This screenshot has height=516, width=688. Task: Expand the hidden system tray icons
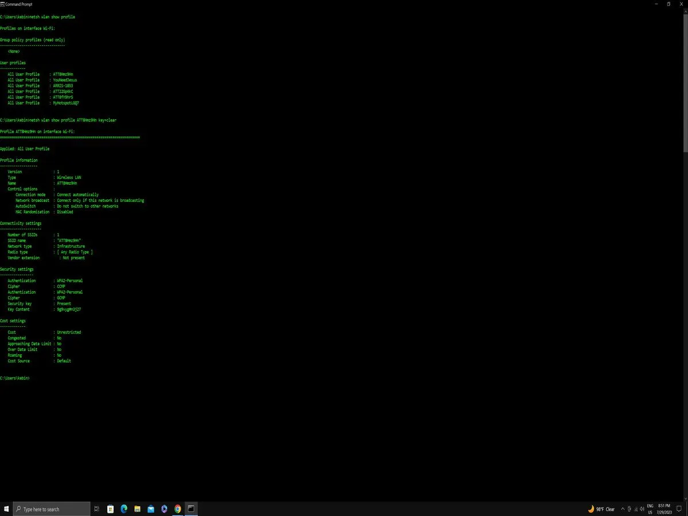click(x=623, y=509)
